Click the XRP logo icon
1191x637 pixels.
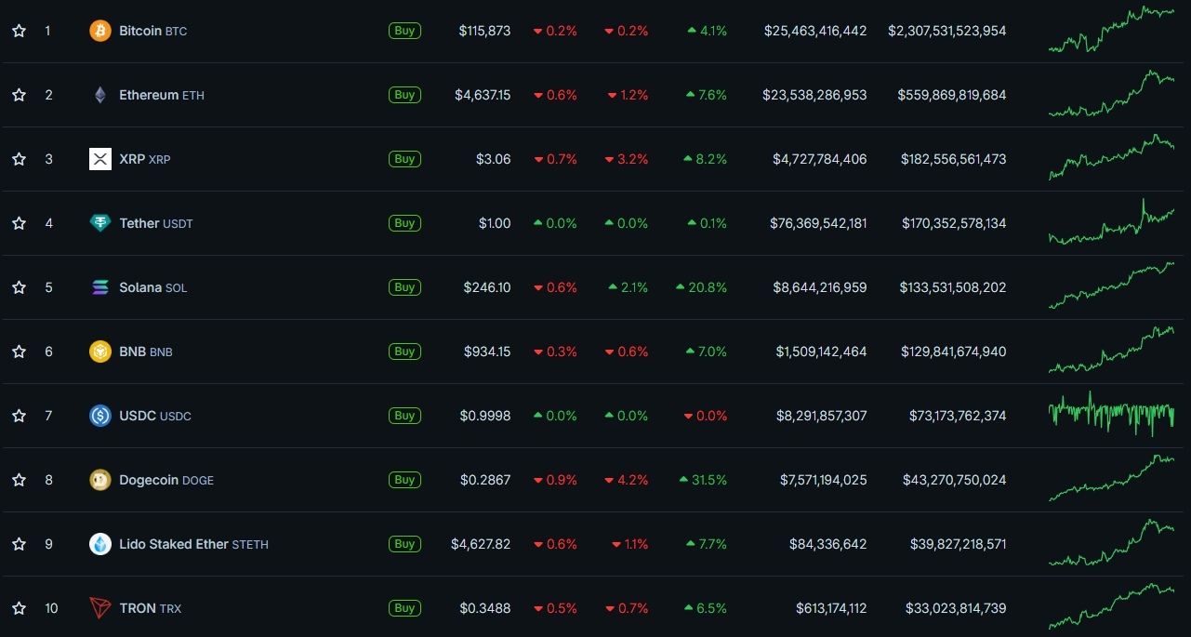[x=99, y=159]
